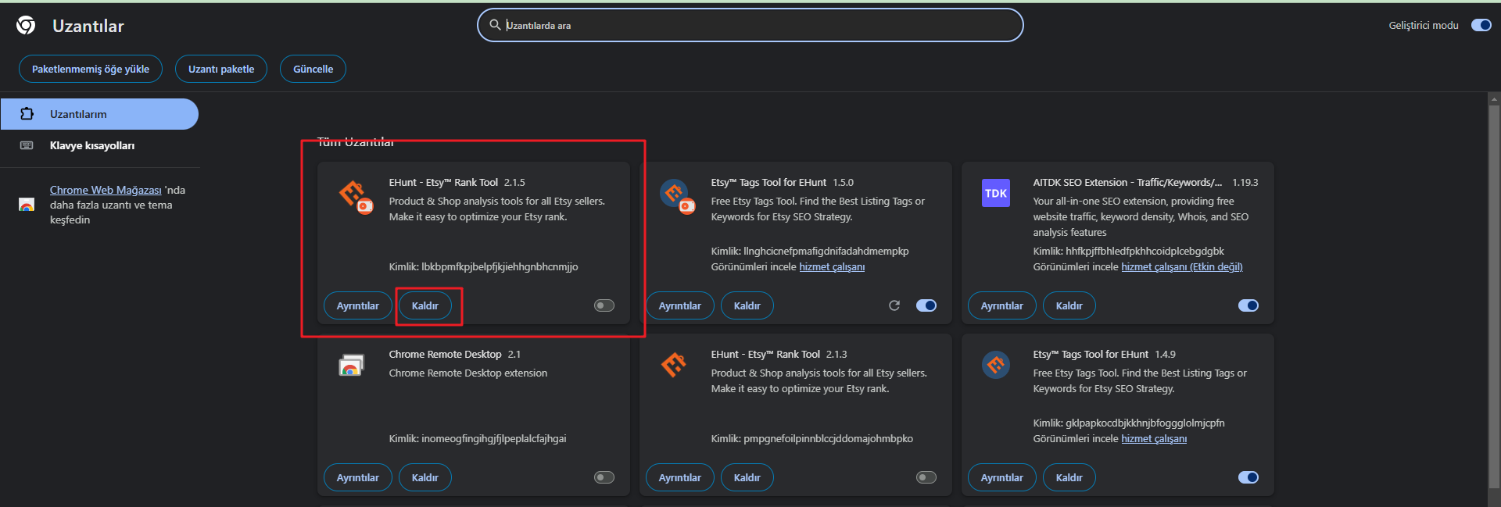Open Klavye kısayolları in the sidebar
Screen dimensions: 1501x507
coord(92,145)
